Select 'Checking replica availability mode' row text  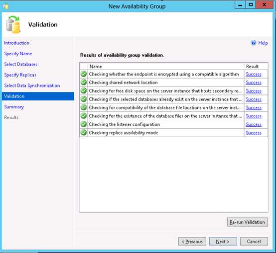[x=124, y=133]
